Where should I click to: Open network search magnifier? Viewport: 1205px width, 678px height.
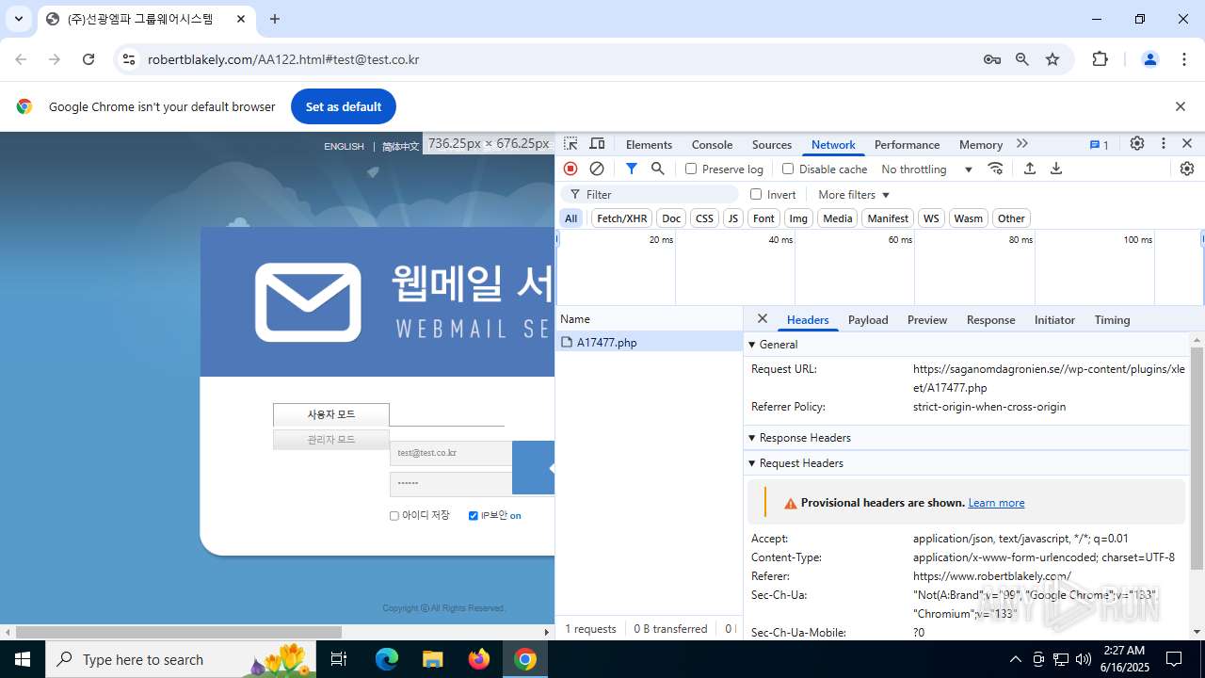click(658, 169)
